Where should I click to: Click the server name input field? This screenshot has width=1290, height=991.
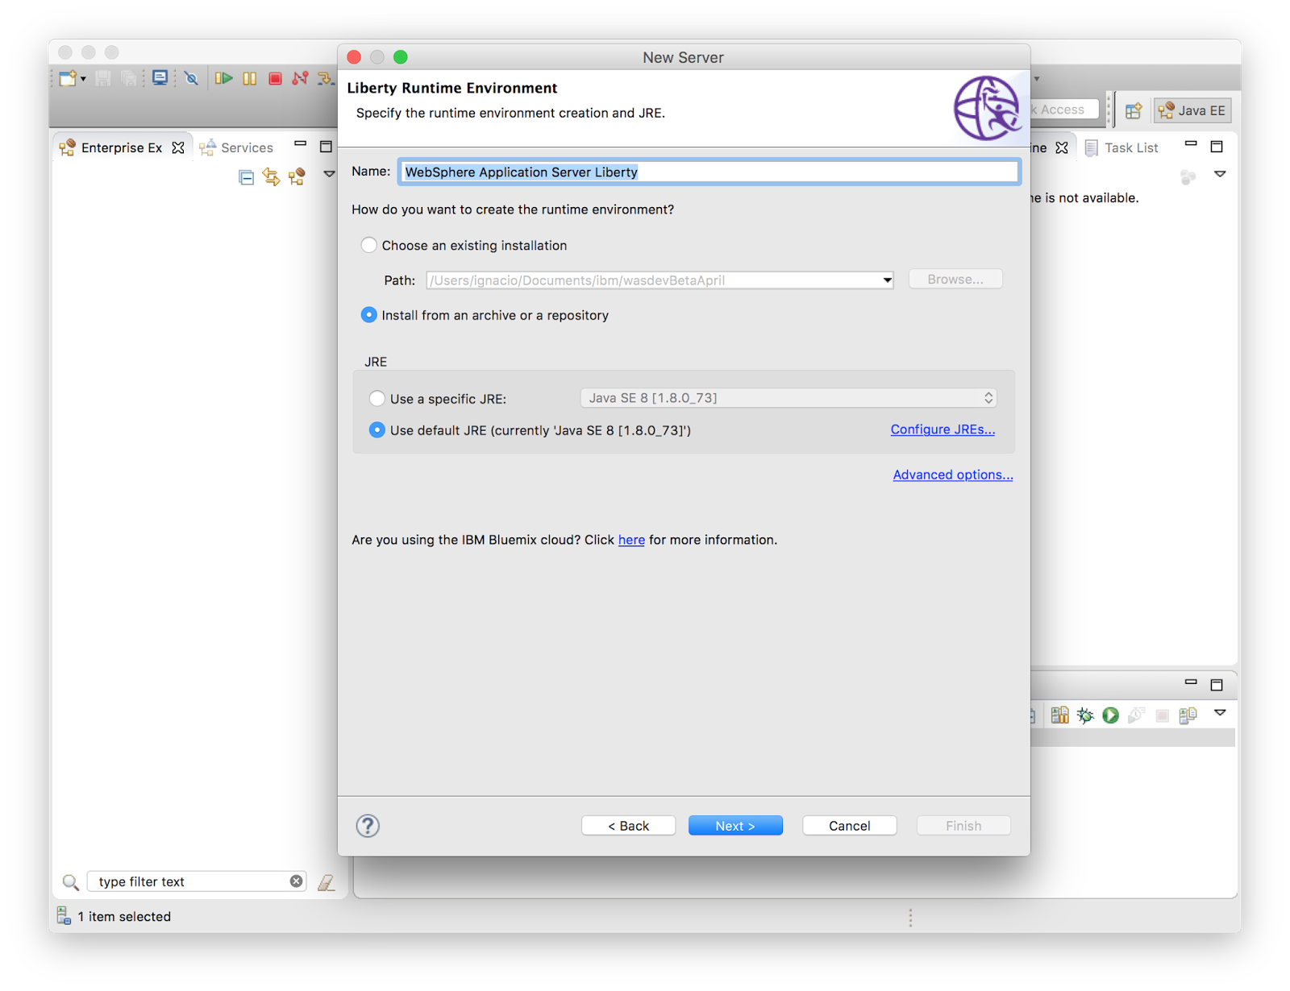coord(708,172)
